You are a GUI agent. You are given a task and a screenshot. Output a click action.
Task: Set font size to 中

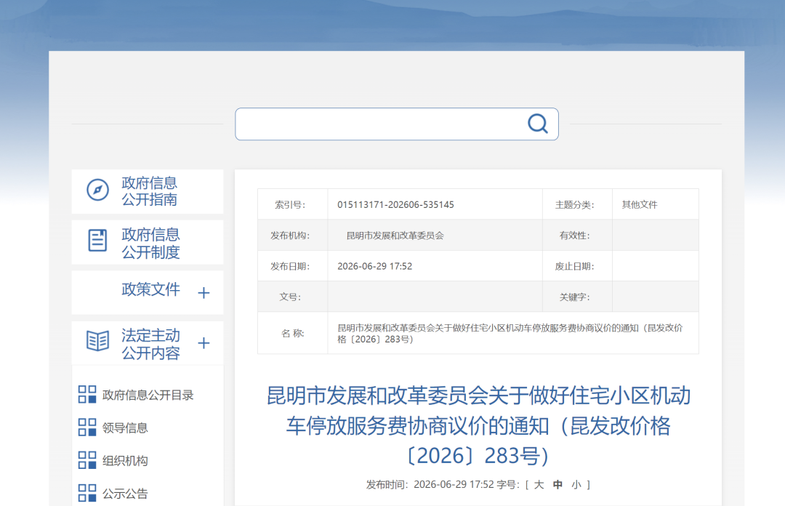pos(557,484)
